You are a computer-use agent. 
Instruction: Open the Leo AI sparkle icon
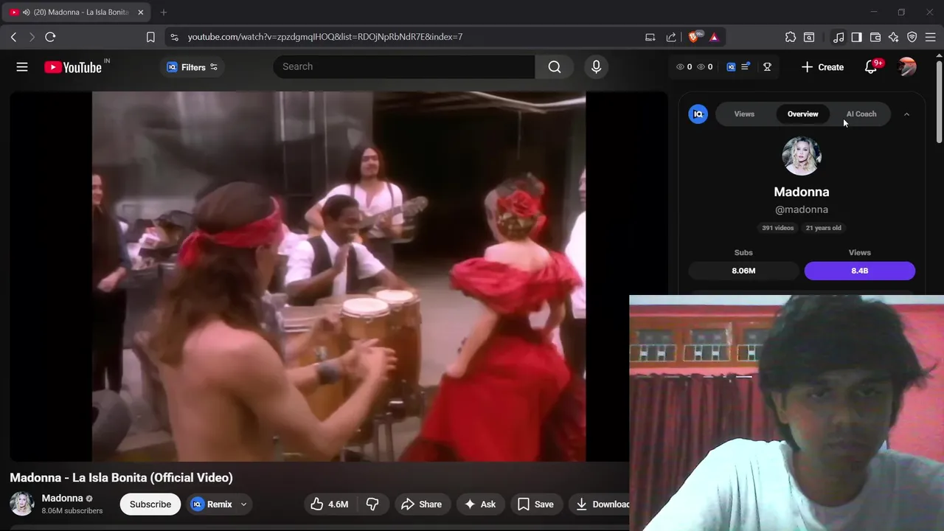(894, 37)
